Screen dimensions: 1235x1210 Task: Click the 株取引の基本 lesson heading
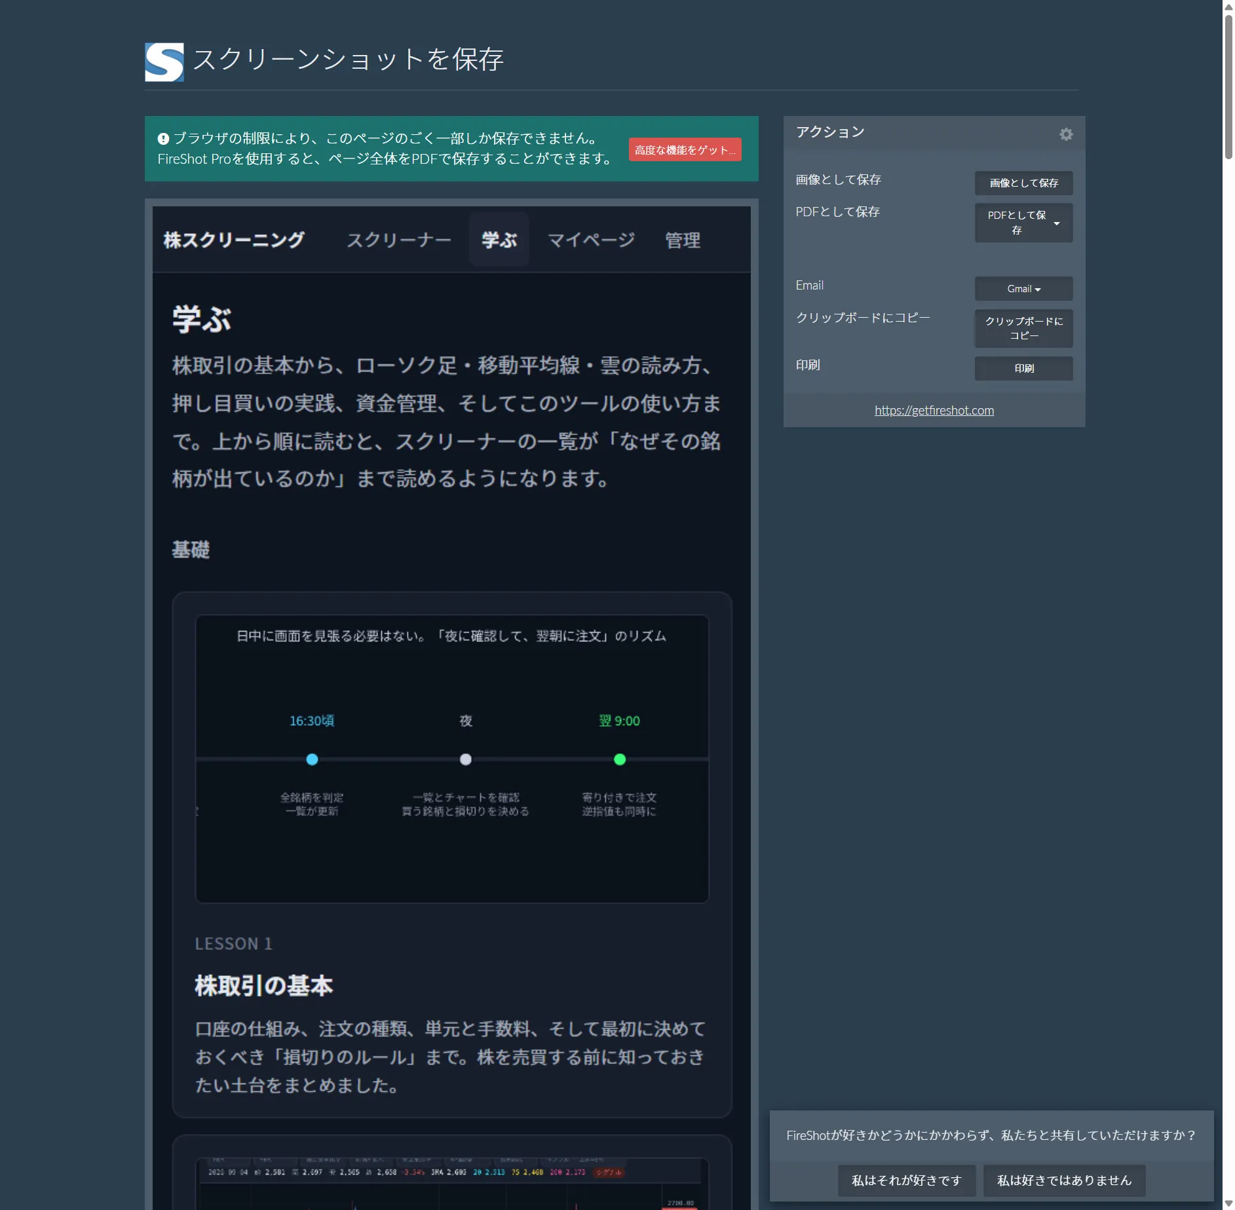(x=264, y=985)
